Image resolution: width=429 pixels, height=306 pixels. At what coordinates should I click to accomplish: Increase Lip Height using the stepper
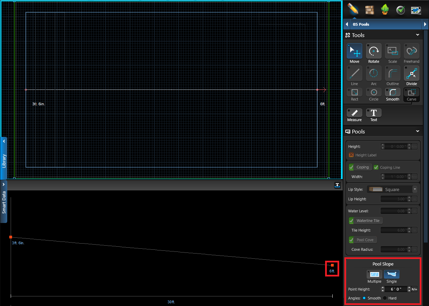[409, 198]
